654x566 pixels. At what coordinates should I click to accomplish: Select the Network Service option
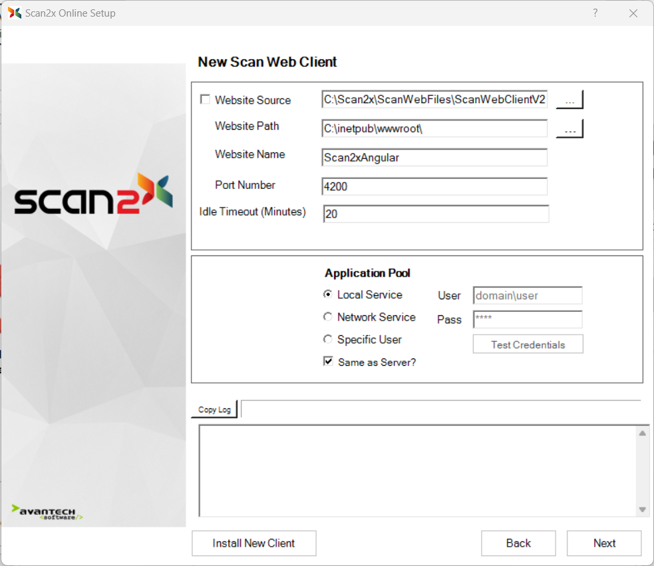[328, 317]
